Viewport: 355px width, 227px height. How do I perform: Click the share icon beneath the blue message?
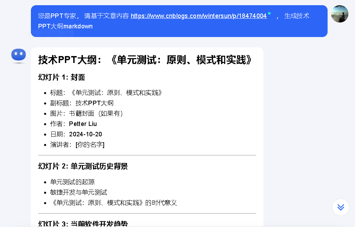(x=55, y=37)
